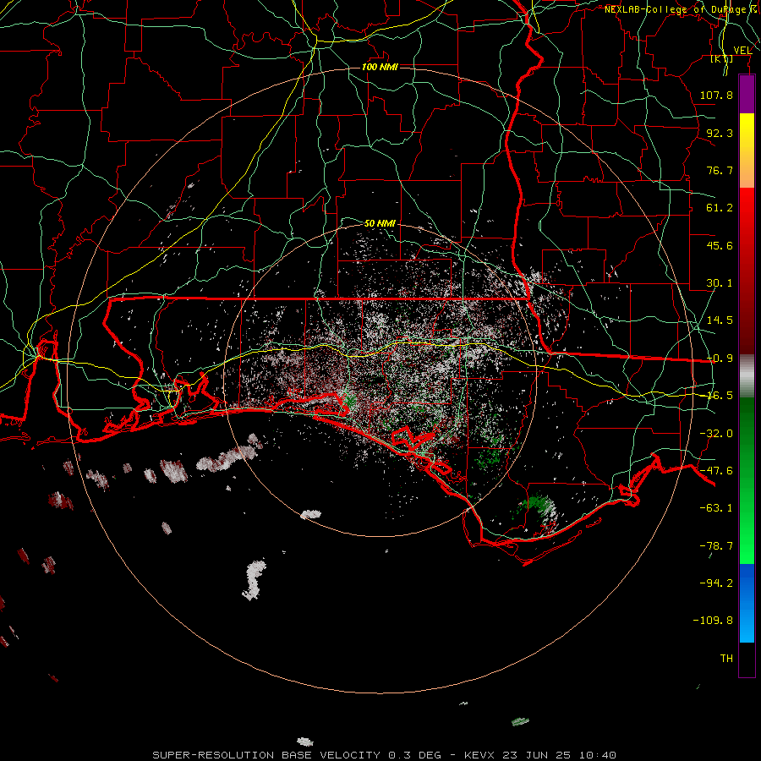The width and height of the screenshot is (761, 761).
Task: Click the purple segment of the velocity color bar
Action: tap(747, 95)
